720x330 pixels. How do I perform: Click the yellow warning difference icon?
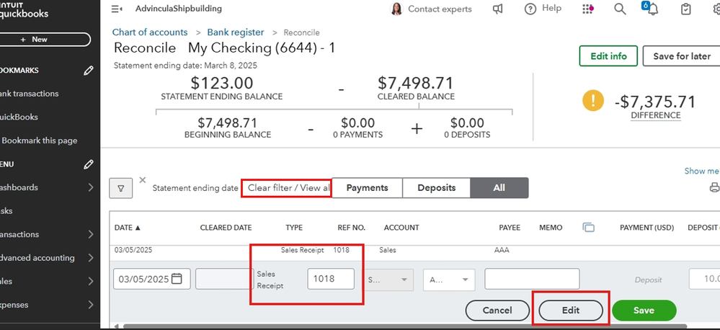(x=593, y=100)
